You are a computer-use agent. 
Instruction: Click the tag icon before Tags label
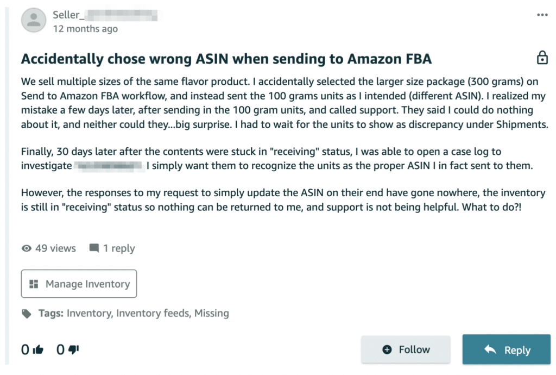(x=26, y=314)
